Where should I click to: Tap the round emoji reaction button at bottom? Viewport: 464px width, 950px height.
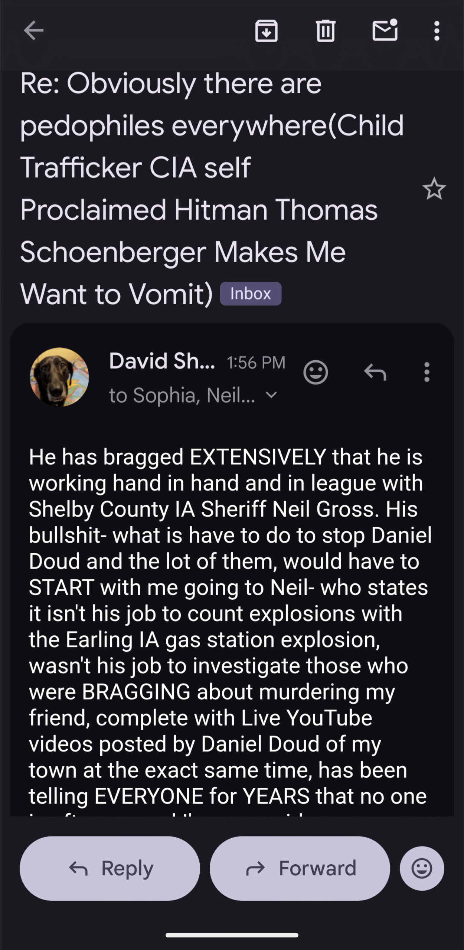click(x=422, y=868)
